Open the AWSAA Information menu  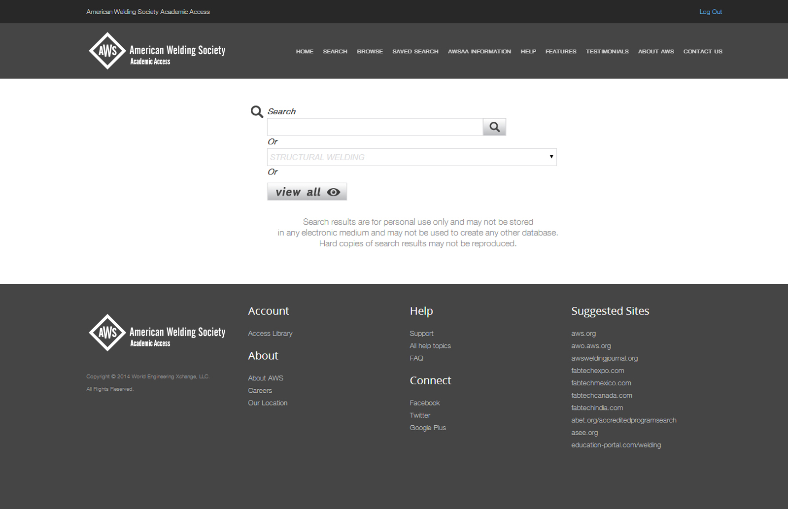(x=479, y=52)
